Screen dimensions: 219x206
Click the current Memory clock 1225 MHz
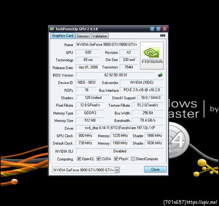click(120, 136)
